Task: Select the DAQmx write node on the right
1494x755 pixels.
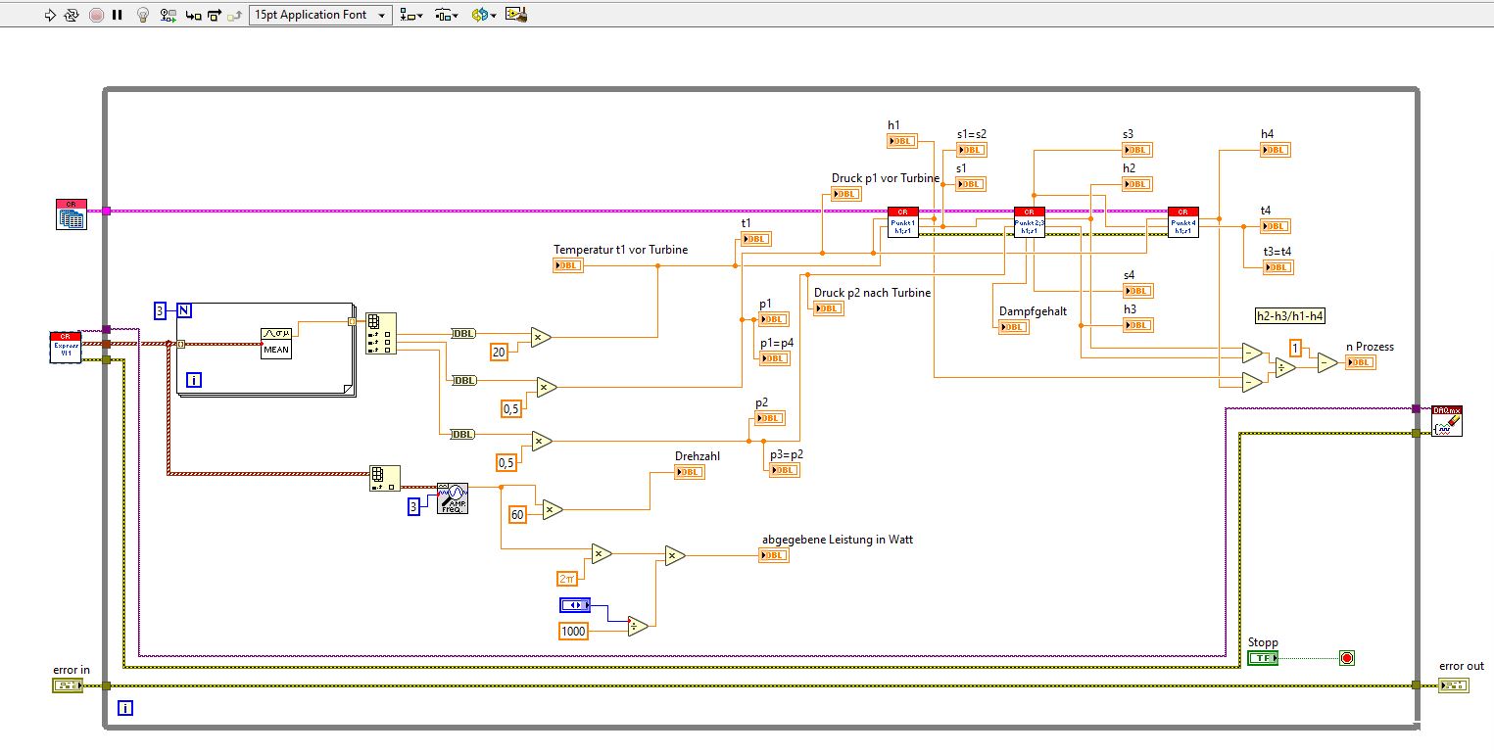Action: point(1447,420)
